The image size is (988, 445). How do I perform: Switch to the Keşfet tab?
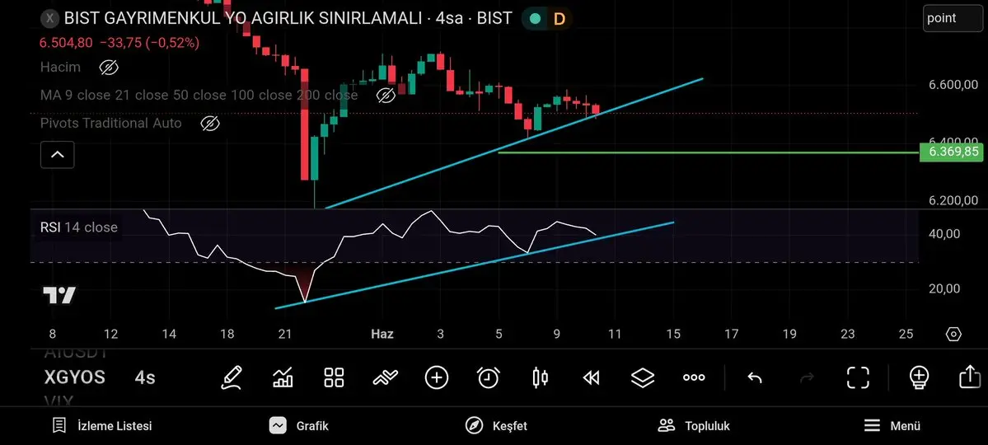click(x=496, y=425)
